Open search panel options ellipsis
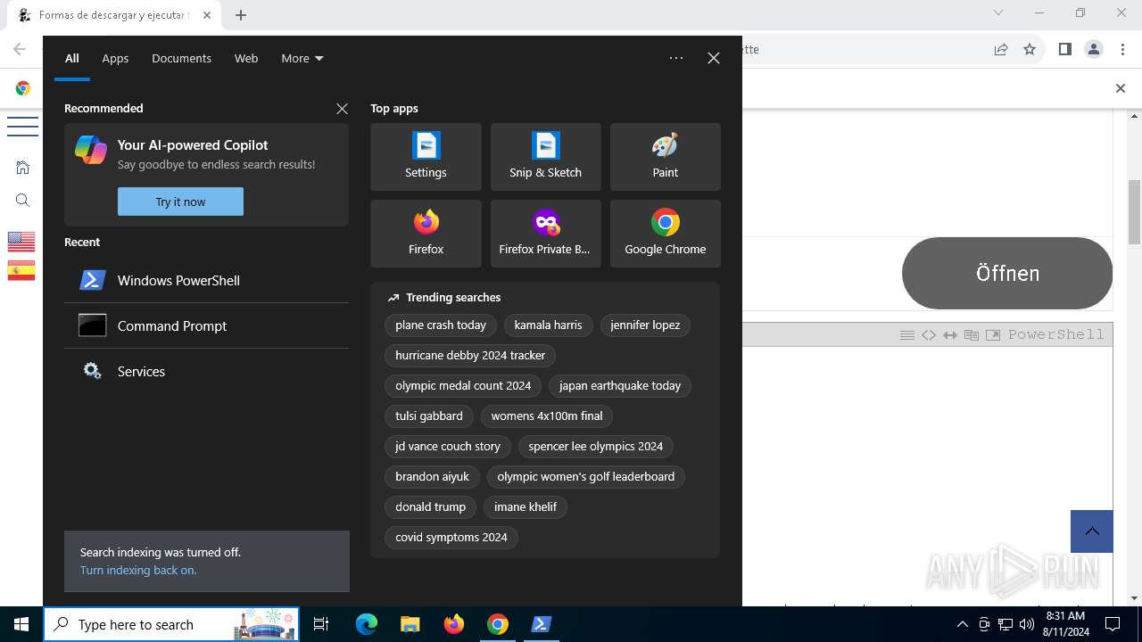1142x642 pixels. (676, 58)
